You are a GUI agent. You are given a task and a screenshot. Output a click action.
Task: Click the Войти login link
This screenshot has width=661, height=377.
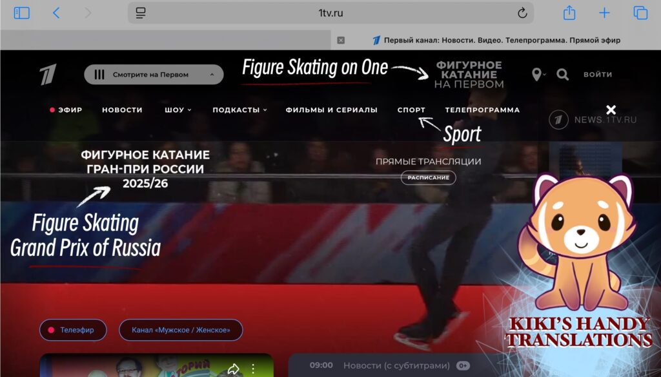point(598,74)
